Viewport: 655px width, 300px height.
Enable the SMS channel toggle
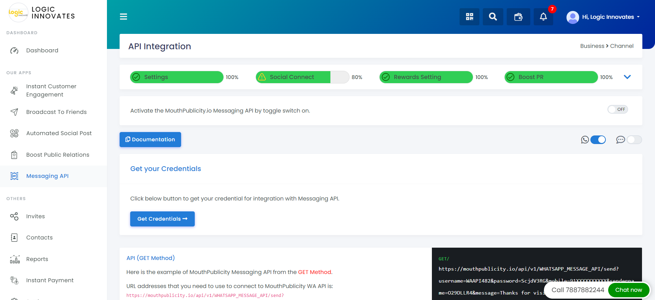point(634,140)
